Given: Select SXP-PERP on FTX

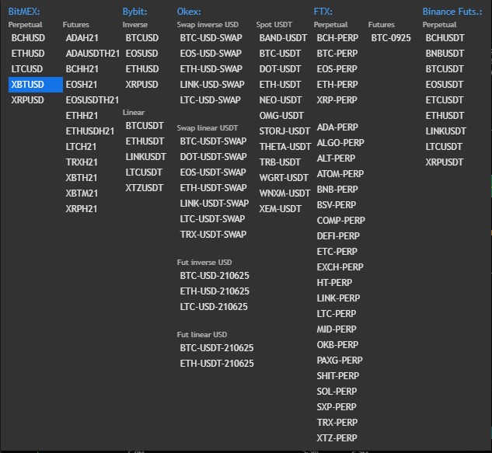Looking at the screenshot, I should [x=337, y=407].
